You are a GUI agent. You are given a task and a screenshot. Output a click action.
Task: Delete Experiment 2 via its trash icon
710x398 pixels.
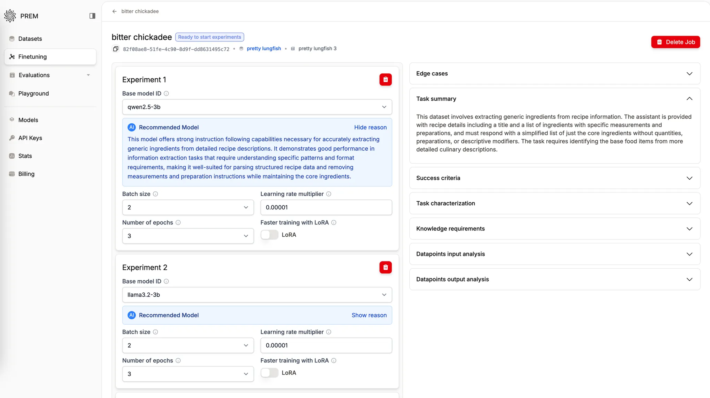[386, 267]
